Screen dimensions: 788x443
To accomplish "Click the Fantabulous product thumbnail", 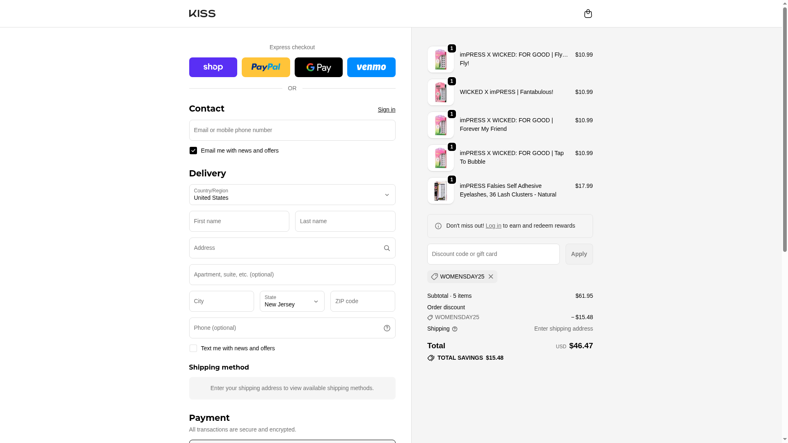I will (x=440, y=92).
